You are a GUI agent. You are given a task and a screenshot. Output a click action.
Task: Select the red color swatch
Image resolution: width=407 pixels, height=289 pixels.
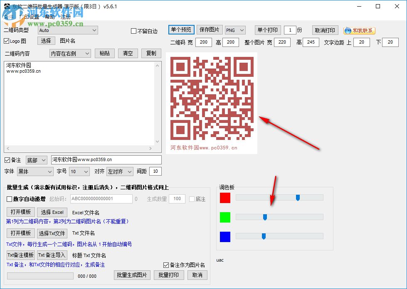(225, 198)
